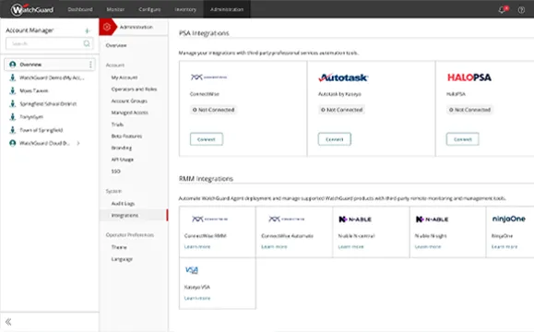This screenshot has width=534, height=332.
Task: Open Audit Logs page
Action: tap(123, 203)
